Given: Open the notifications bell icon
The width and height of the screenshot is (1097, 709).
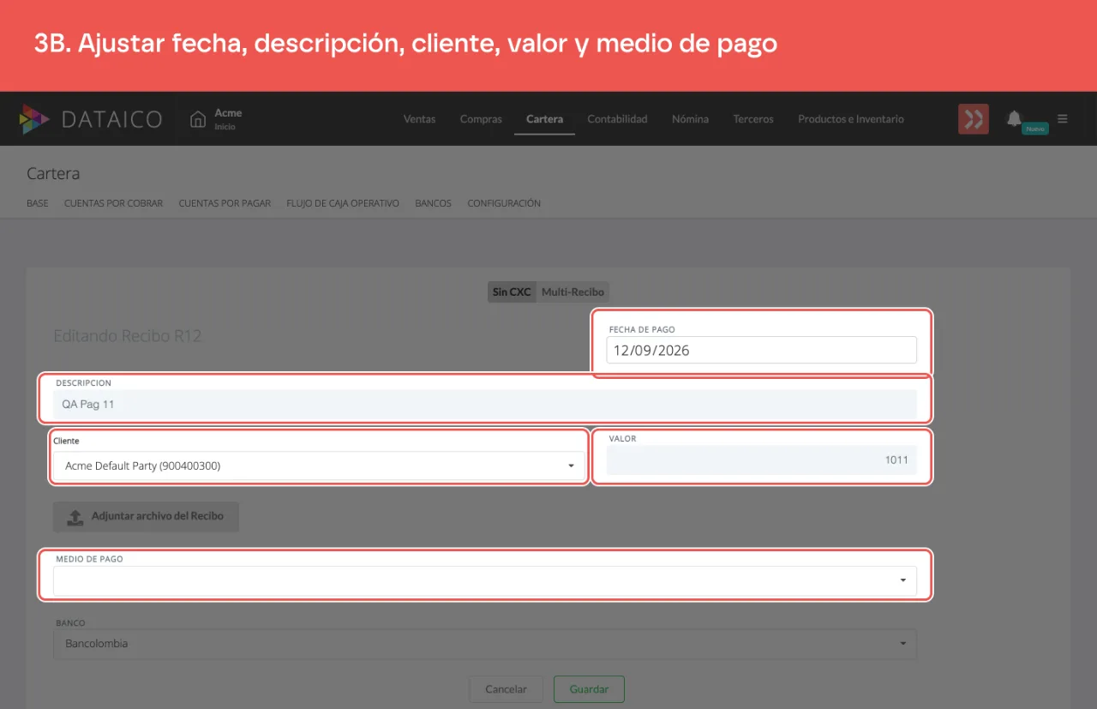Looking at the screenshot, I should point(1014,118).
